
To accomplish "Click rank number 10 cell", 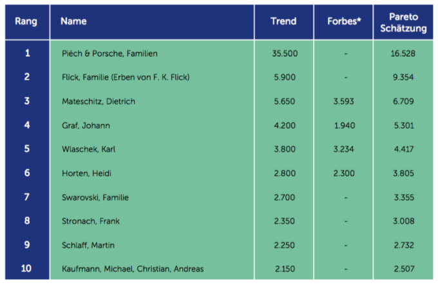I will click(x=26, y=268).
